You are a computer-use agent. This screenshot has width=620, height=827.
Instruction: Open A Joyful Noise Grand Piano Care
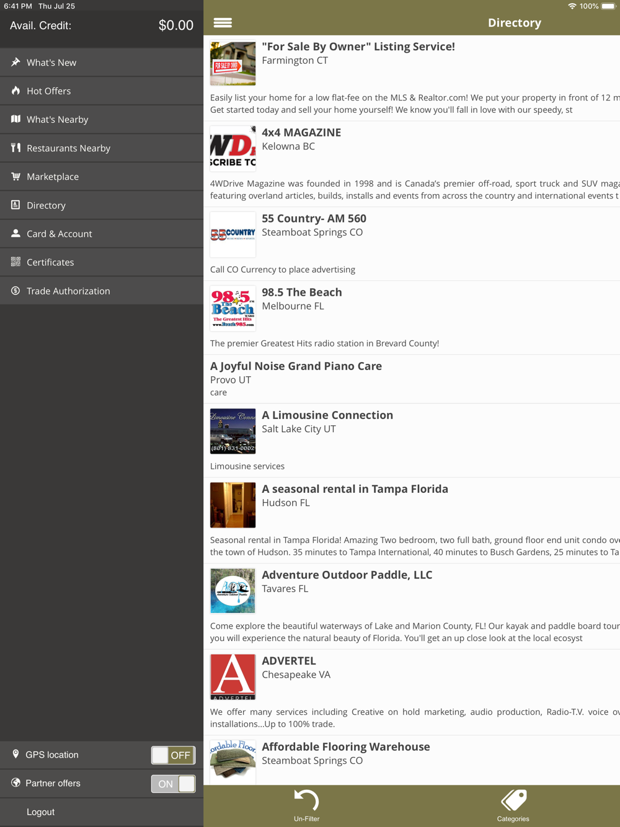click(x=296, y=366)
